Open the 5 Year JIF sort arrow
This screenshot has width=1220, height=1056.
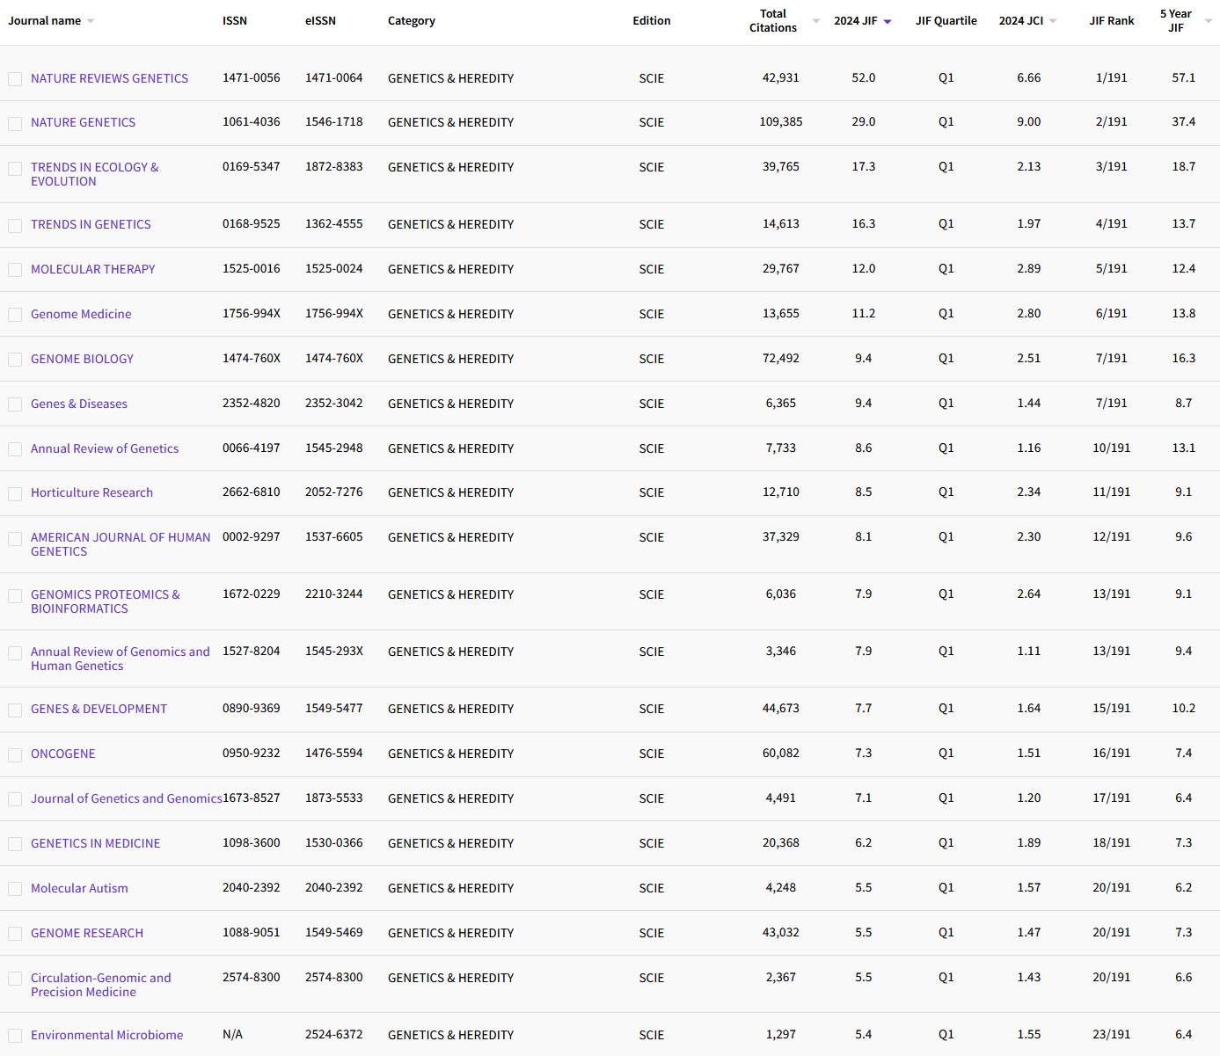coord(1209,21)
